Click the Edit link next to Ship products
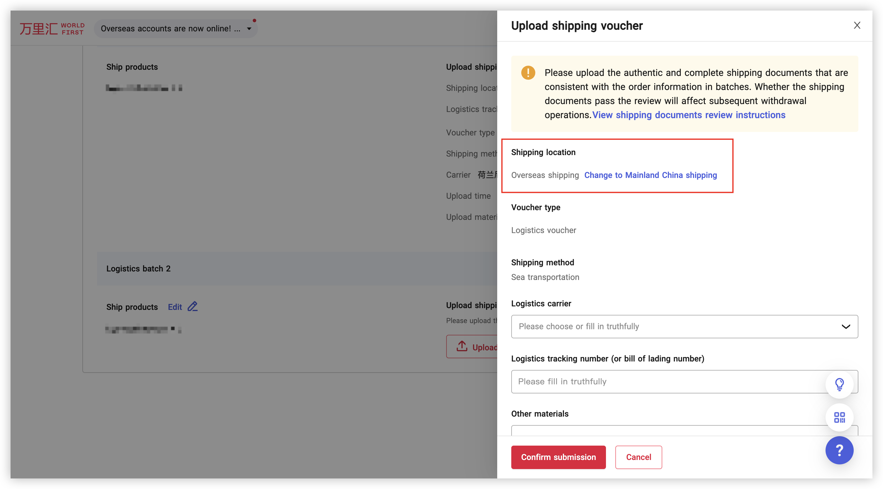The height and width of the screenshot is (489, 883). [x=175, y=307]
